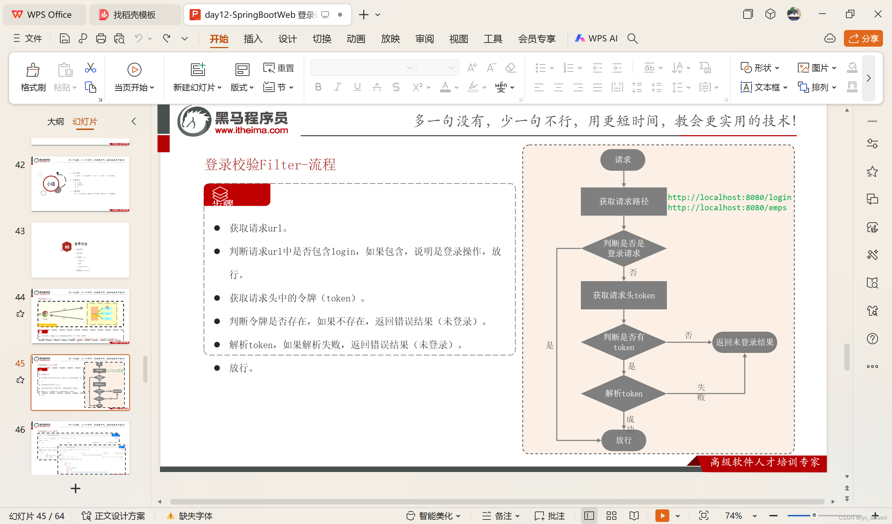Toggle normal view button in status bar
Viewport: 892px width, 524px height.
[589, 516]
